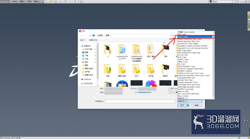Expand the address bar history dropdown
This screenshot has width=250, height=139.
point(170,35)
